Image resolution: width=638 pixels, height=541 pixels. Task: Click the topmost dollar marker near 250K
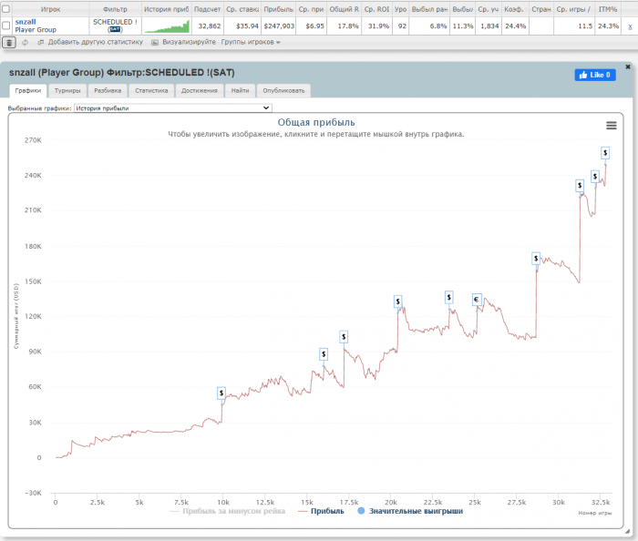pos(605,153)
